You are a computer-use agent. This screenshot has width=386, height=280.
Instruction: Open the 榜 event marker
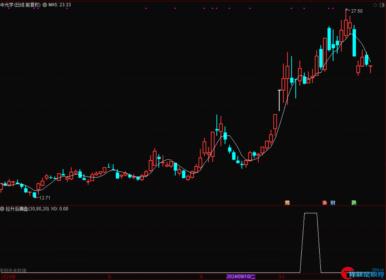click(287, 203)
